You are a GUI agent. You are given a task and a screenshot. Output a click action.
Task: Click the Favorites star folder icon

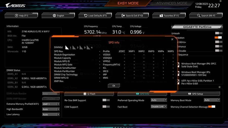click(161, 15)
